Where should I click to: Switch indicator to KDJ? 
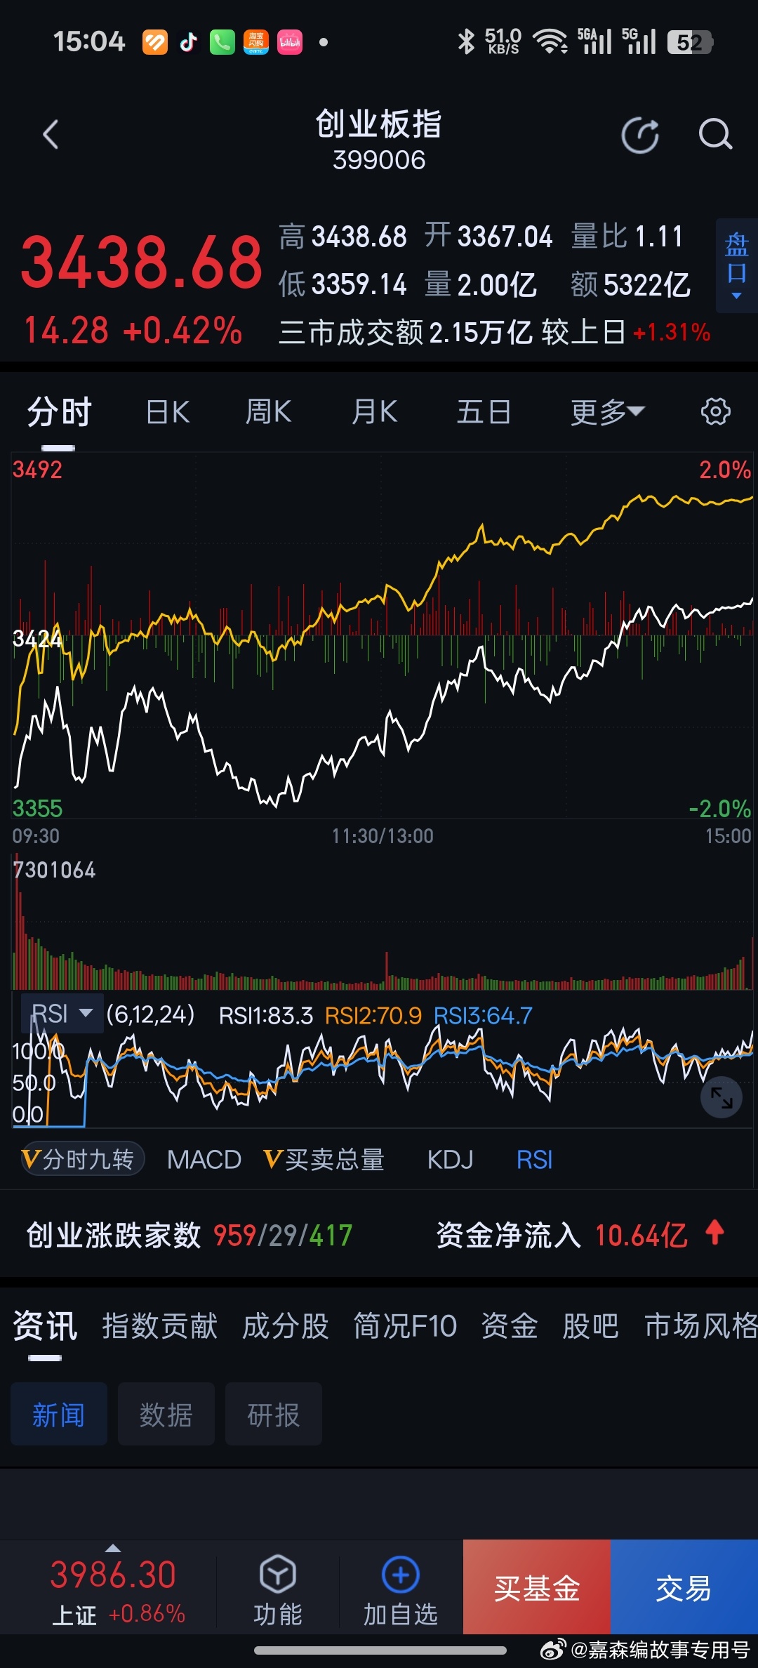(450, 1159)
